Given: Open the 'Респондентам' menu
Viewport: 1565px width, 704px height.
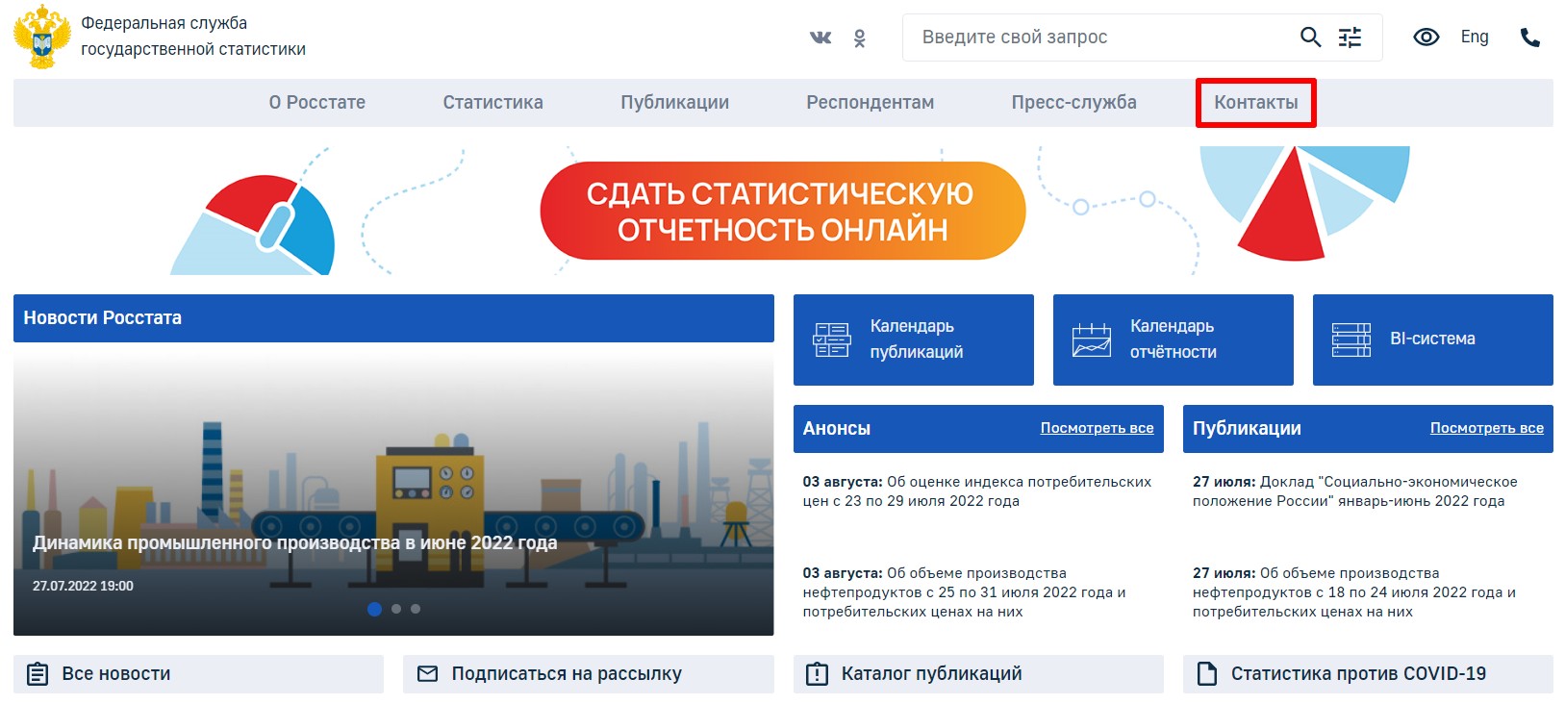Looking at the screenshot, I should [x=871, y=102].
